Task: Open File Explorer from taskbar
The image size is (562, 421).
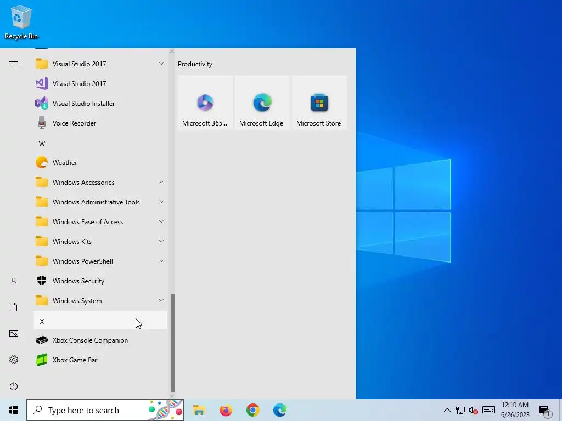Action: coord(199,410)
